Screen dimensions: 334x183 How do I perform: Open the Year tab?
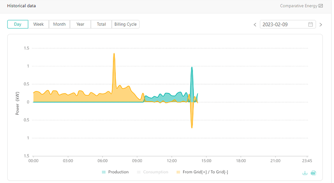(x=80, y=24)
